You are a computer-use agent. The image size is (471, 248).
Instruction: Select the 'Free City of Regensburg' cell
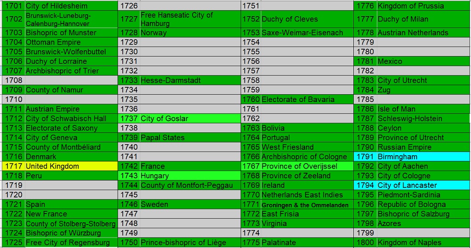coord(71,242)
